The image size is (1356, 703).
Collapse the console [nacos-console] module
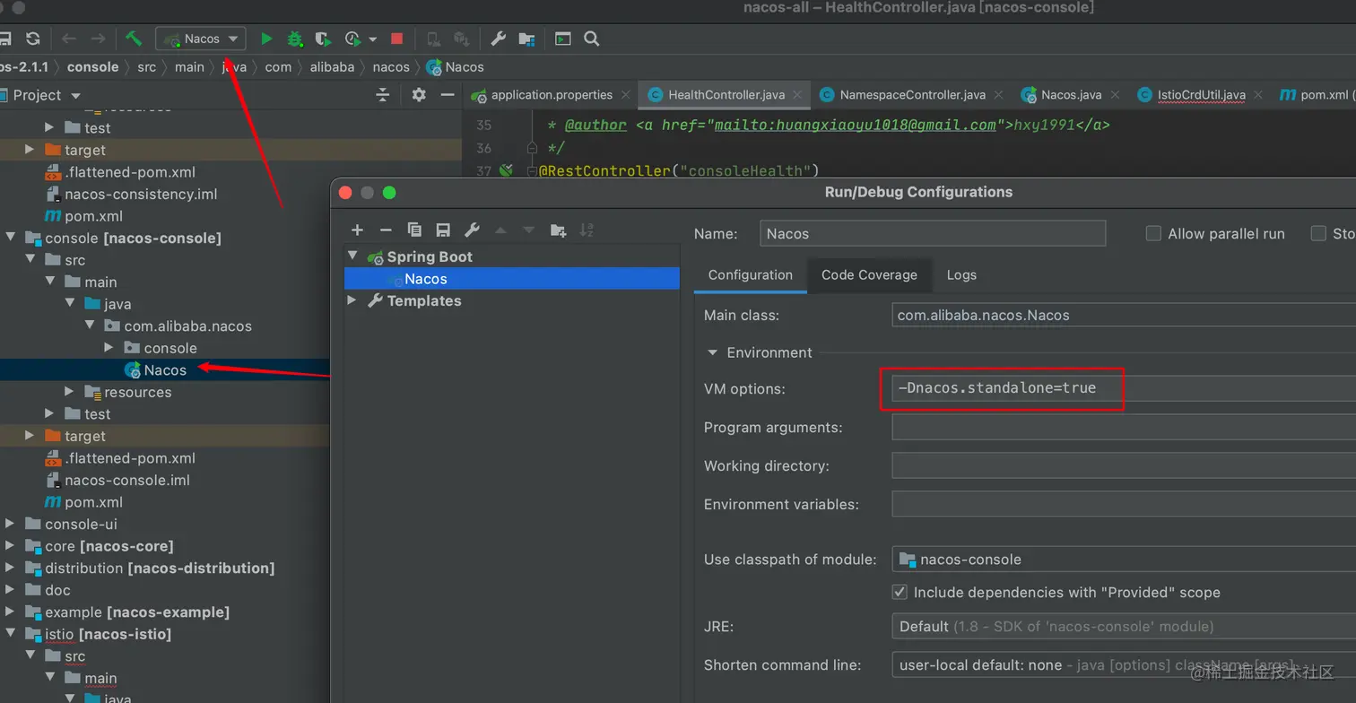[10, 238]
